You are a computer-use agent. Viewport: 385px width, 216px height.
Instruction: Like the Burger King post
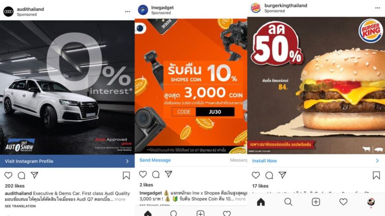[256, 175]
